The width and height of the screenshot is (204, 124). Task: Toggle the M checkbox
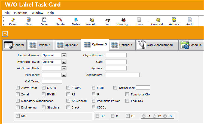[x=113, y=116]
